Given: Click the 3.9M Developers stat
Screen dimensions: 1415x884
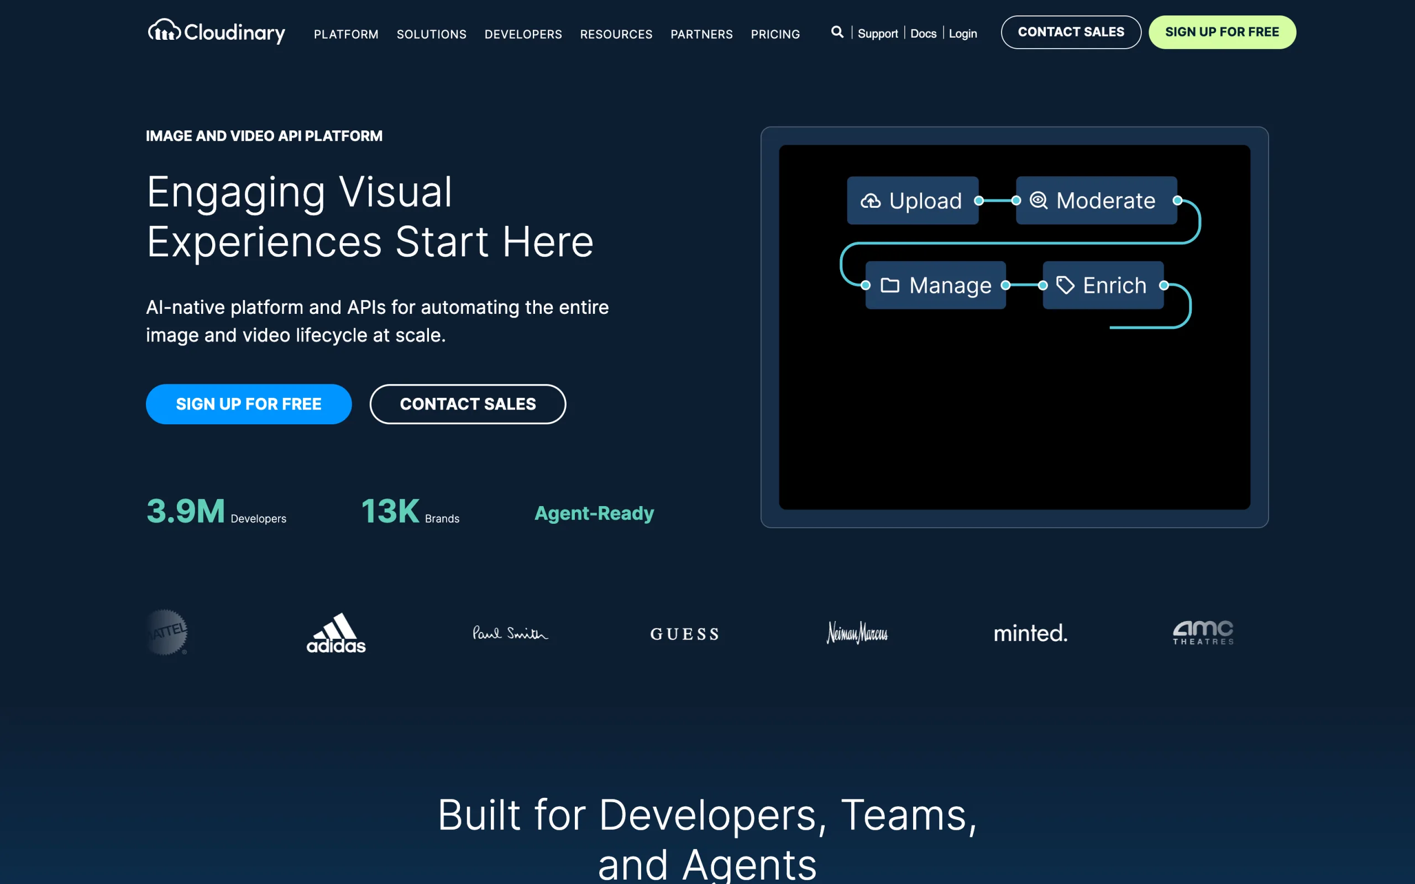Looking at the screenshot, I should click(216, 512).
